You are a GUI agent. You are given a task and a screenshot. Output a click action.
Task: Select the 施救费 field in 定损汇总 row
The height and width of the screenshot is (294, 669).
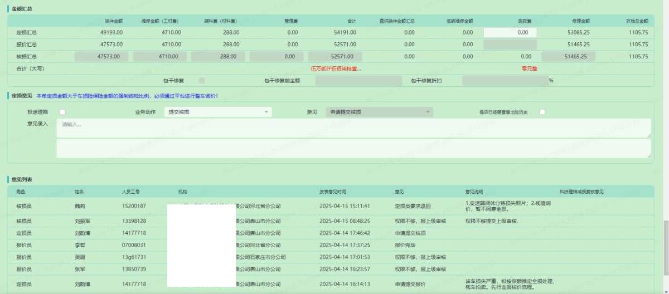(510, 32)
